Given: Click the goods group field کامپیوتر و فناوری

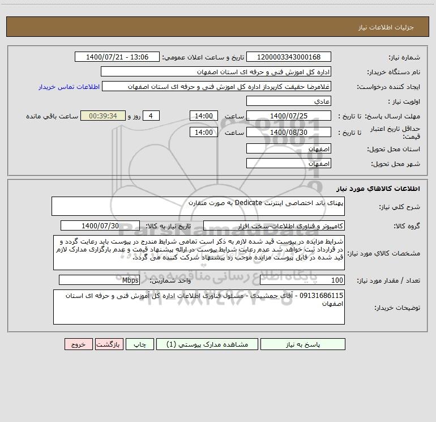Looking at the screenshot, I should (274, 225).
